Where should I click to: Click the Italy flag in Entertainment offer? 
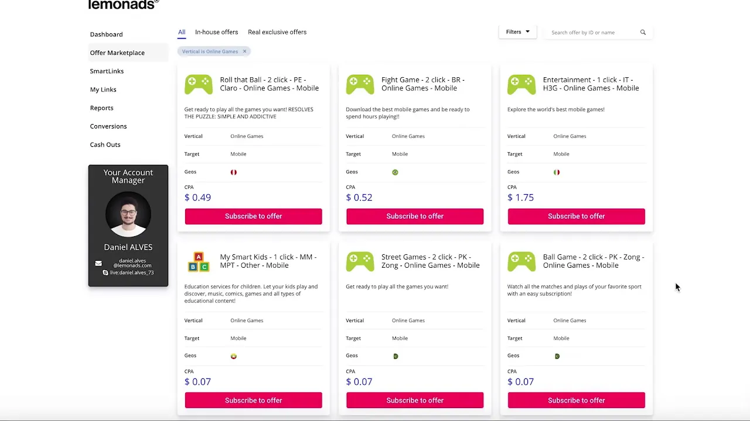point(557,172)
